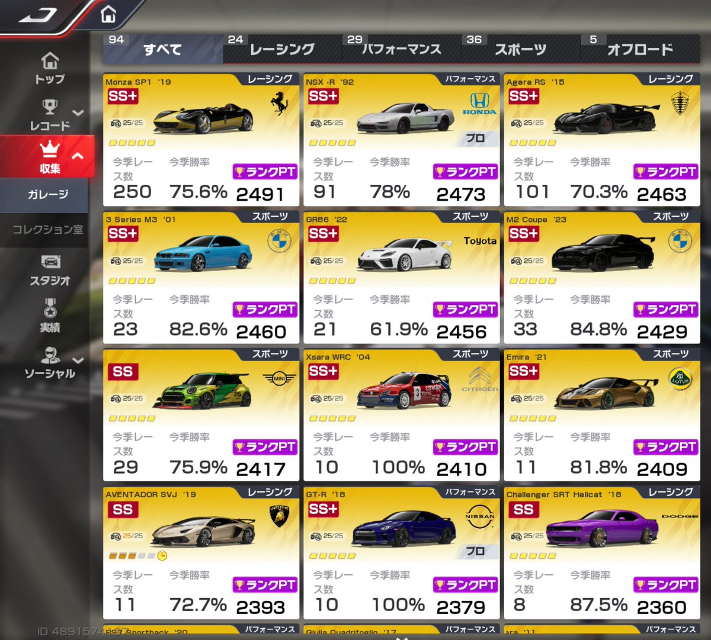The height and width of the screenshot is (640, 711).
Task: Click the 87.5% win rate on Challenger
Action: (598, 604)
